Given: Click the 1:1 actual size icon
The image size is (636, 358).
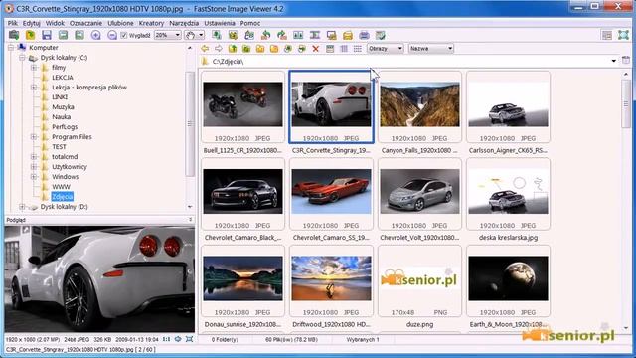Looking at the screenshot, I should click(x=166, y=339).
